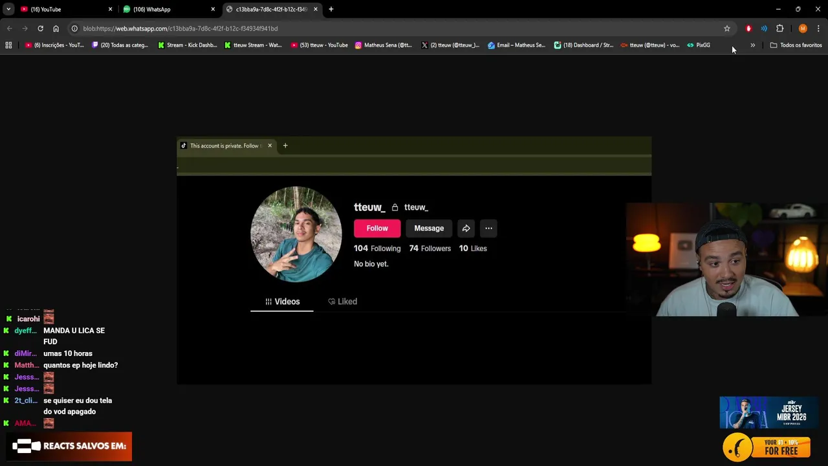Click chat user icarohi

pos(28,319)
